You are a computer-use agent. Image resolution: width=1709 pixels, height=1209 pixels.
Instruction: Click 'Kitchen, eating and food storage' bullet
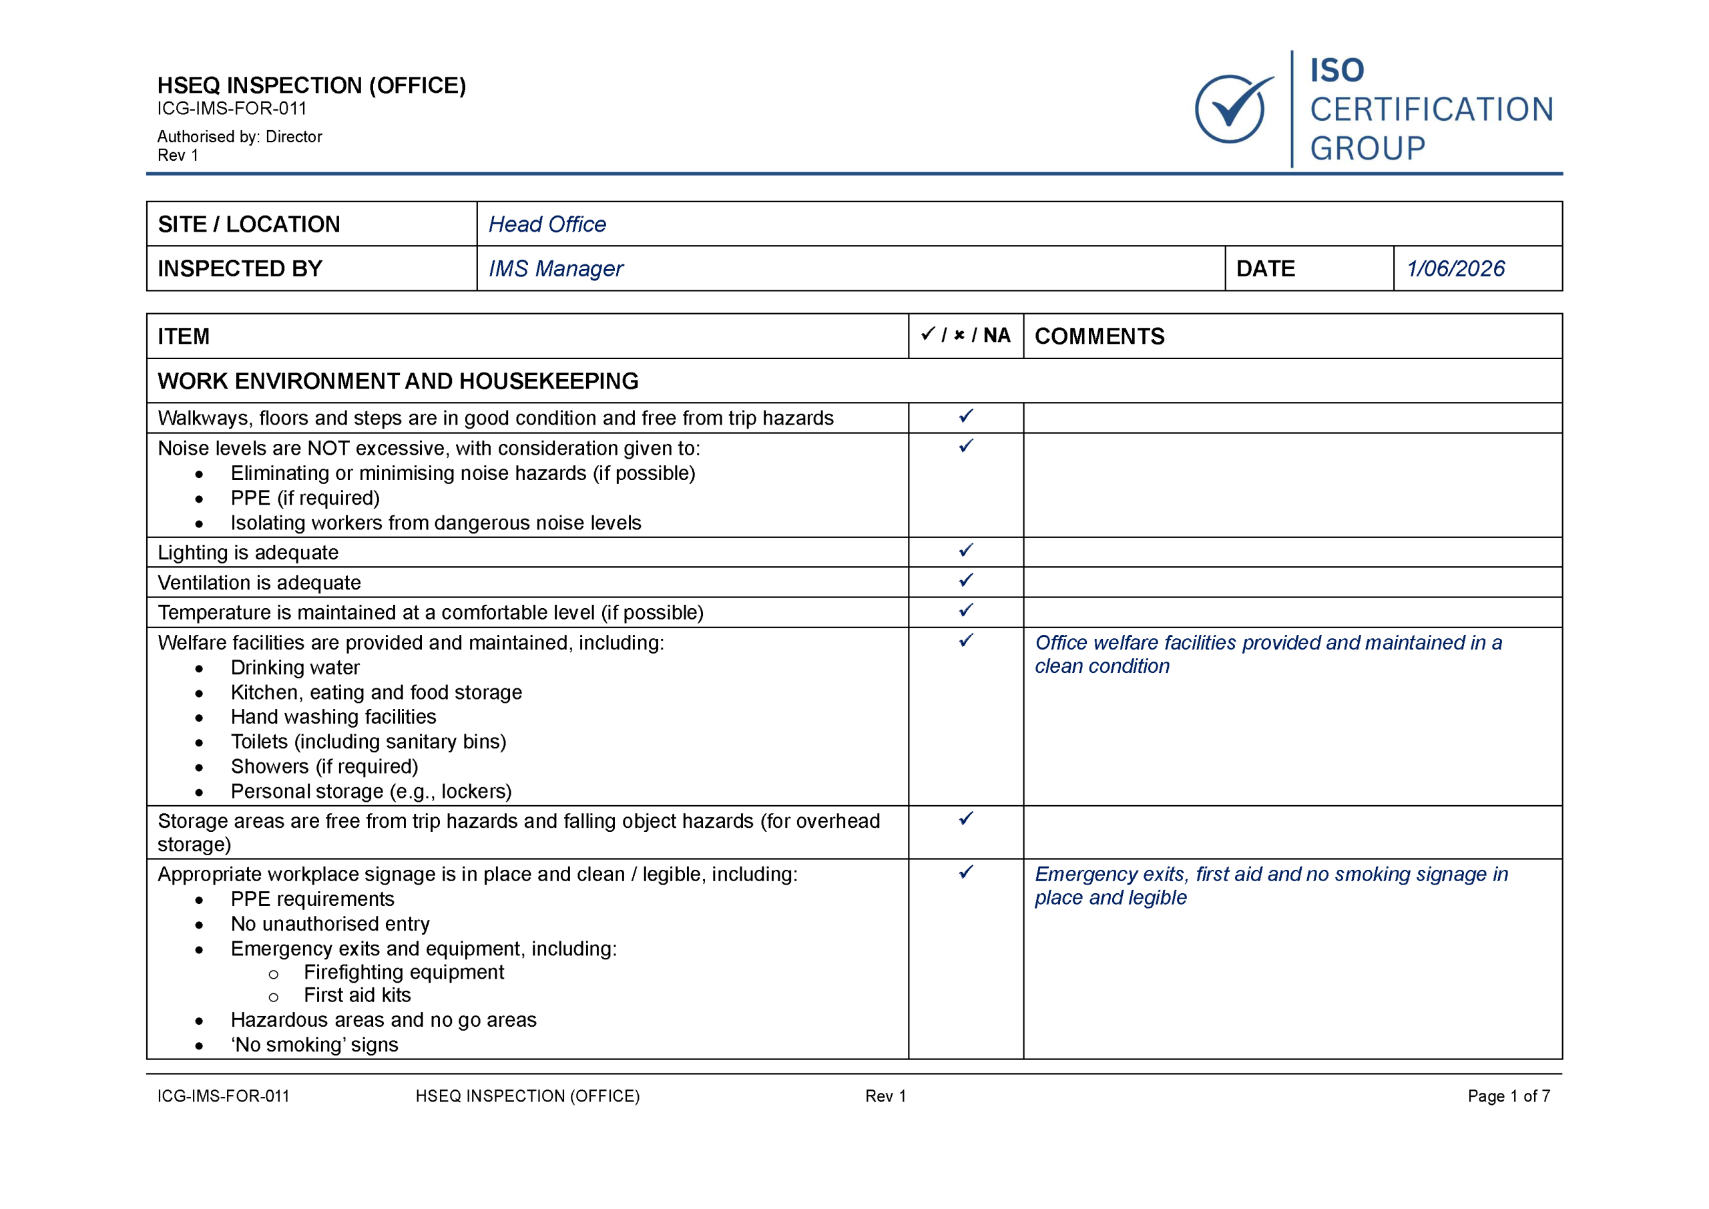click(x=376, y=692)
